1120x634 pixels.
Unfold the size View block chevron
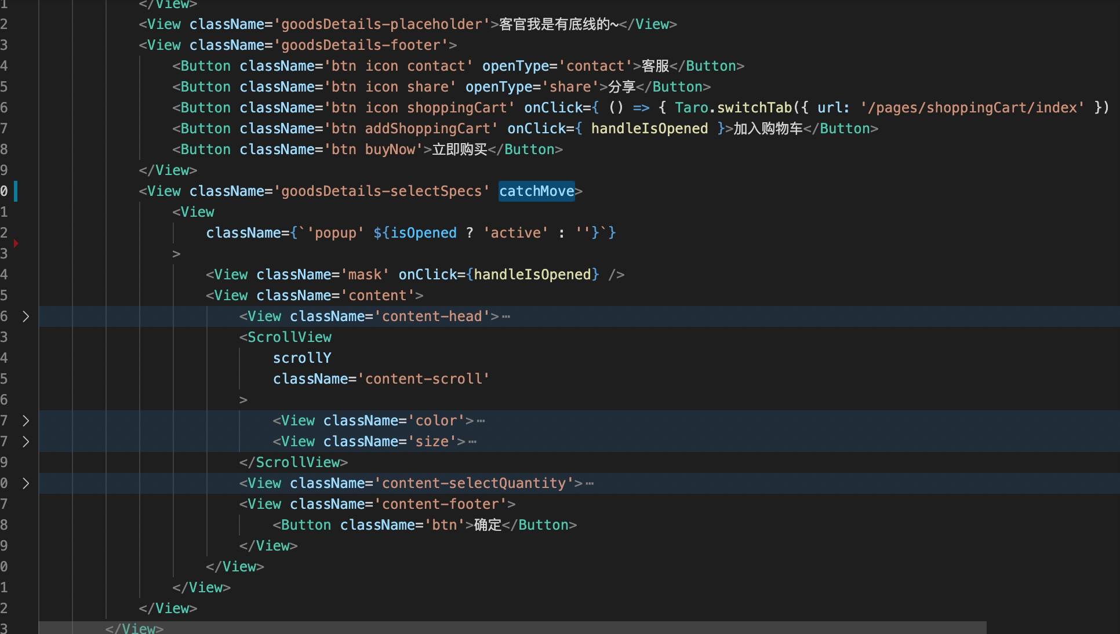26,442
